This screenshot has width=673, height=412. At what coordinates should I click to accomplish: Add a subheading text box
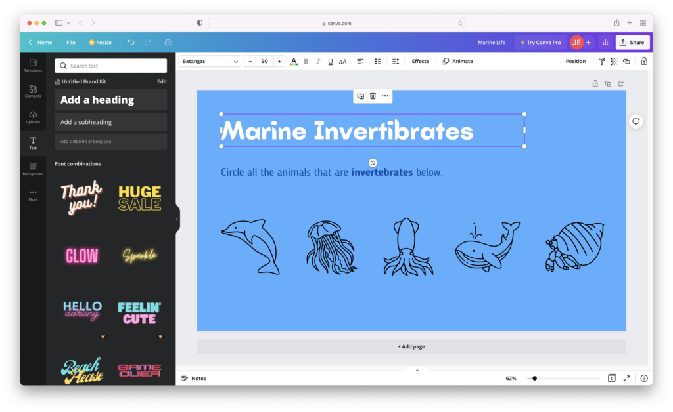coord(110,122)
